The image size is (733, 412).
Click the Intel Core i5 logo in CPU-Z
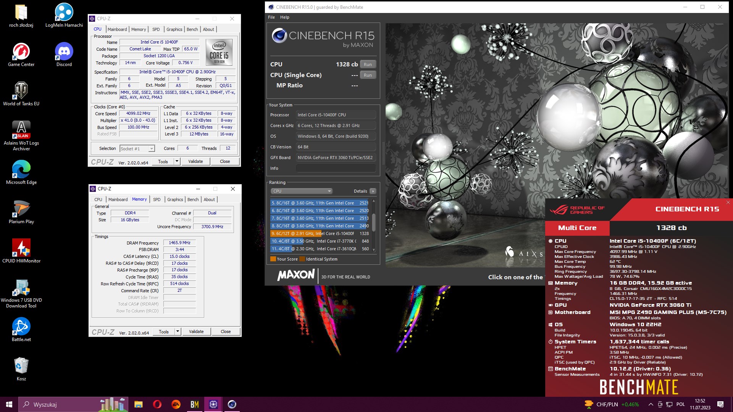[x=219, y=52]
